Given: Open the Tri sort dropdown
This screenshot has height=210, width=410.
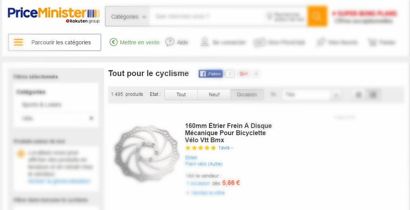Looking at the screenshot, I should 311,95.
